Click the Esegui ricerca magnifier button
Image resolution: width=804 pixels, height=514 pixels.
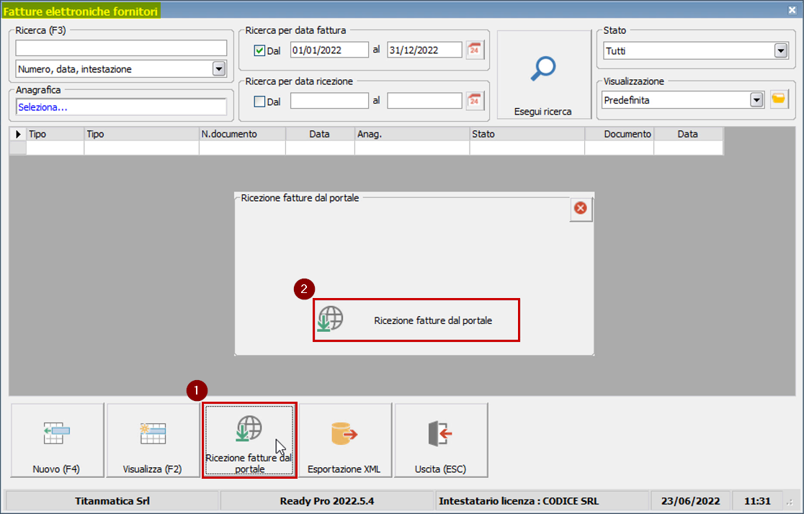pos(544,75)
